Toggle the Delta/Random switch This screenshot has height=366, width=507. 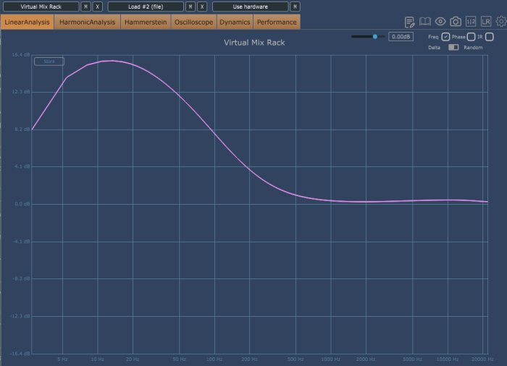click(x=453, y=48)
